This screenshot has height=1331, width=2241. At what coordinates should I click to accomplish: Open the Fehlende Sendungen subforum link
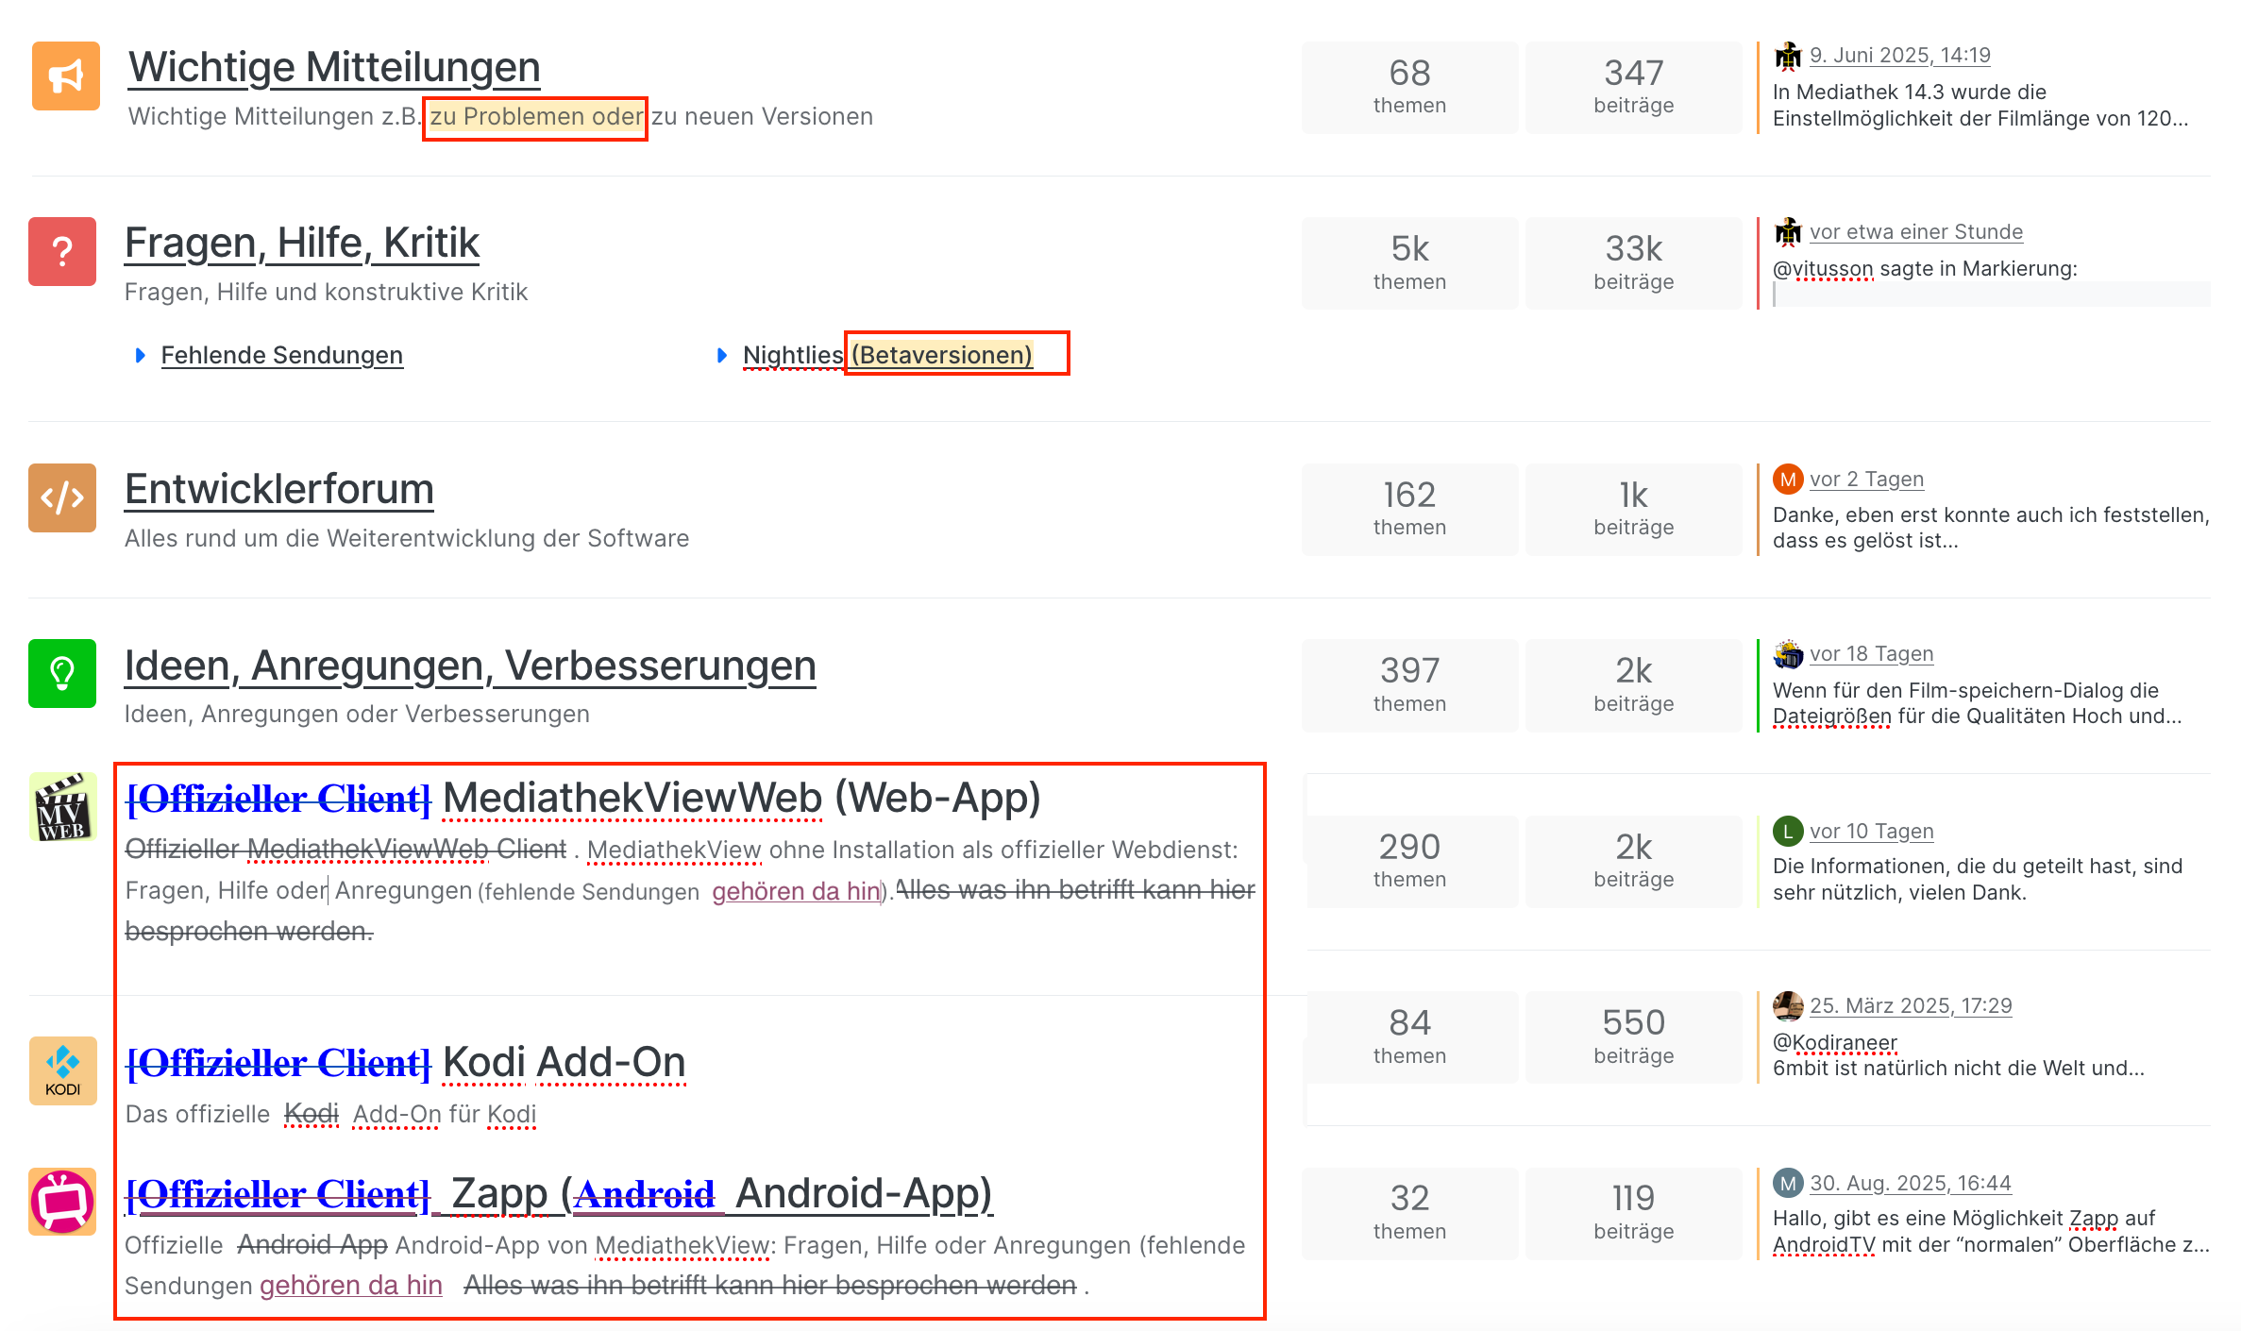click(281, 355)
